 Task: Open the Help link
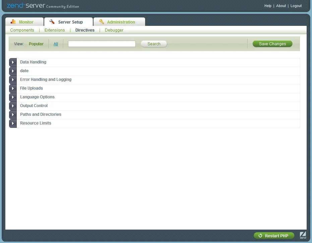268,6
